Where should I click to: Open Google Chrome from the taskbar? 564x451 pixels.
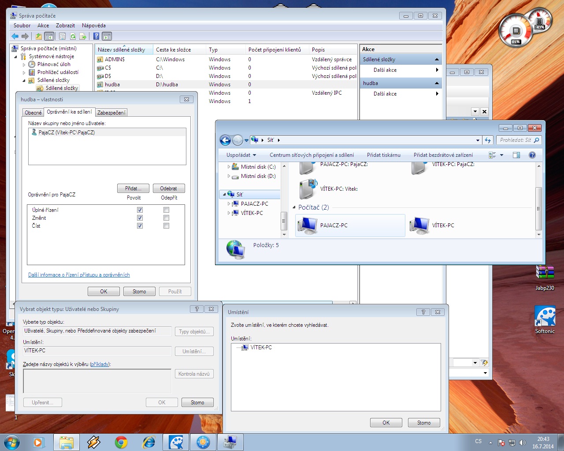tap(121, 442)
